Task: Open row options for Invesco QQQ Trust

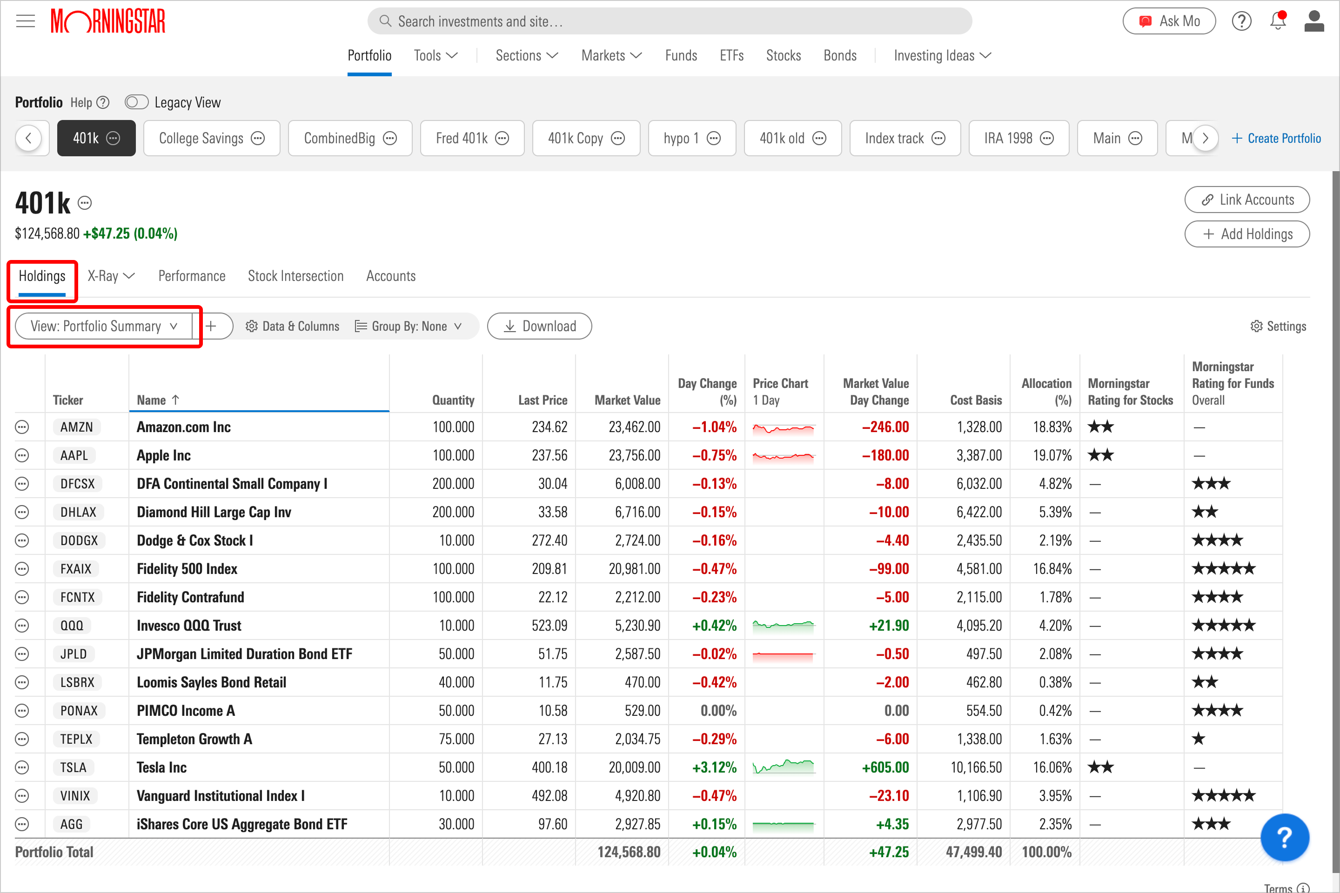Action: click(22, 626)
